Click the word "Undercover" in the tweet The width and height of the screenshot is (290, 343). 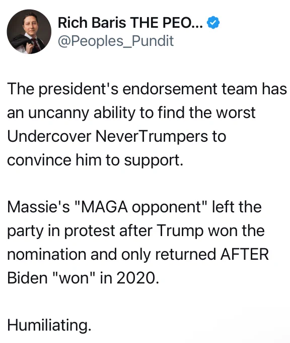49,136
